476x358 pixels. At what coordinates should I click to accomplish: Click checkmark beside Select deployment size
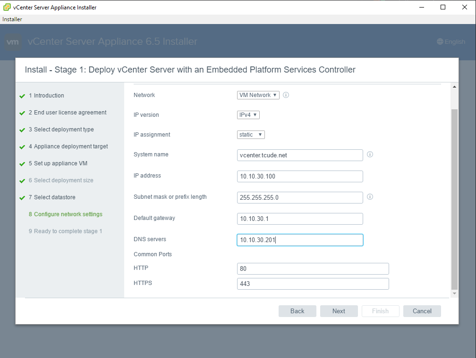[22, 181]
